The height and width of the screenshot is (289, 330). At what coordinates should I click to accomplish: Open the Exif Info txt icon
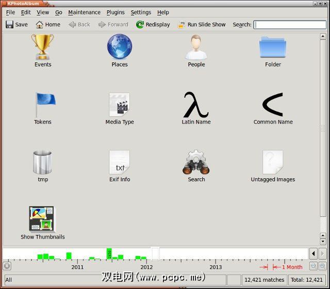[119, 162]
